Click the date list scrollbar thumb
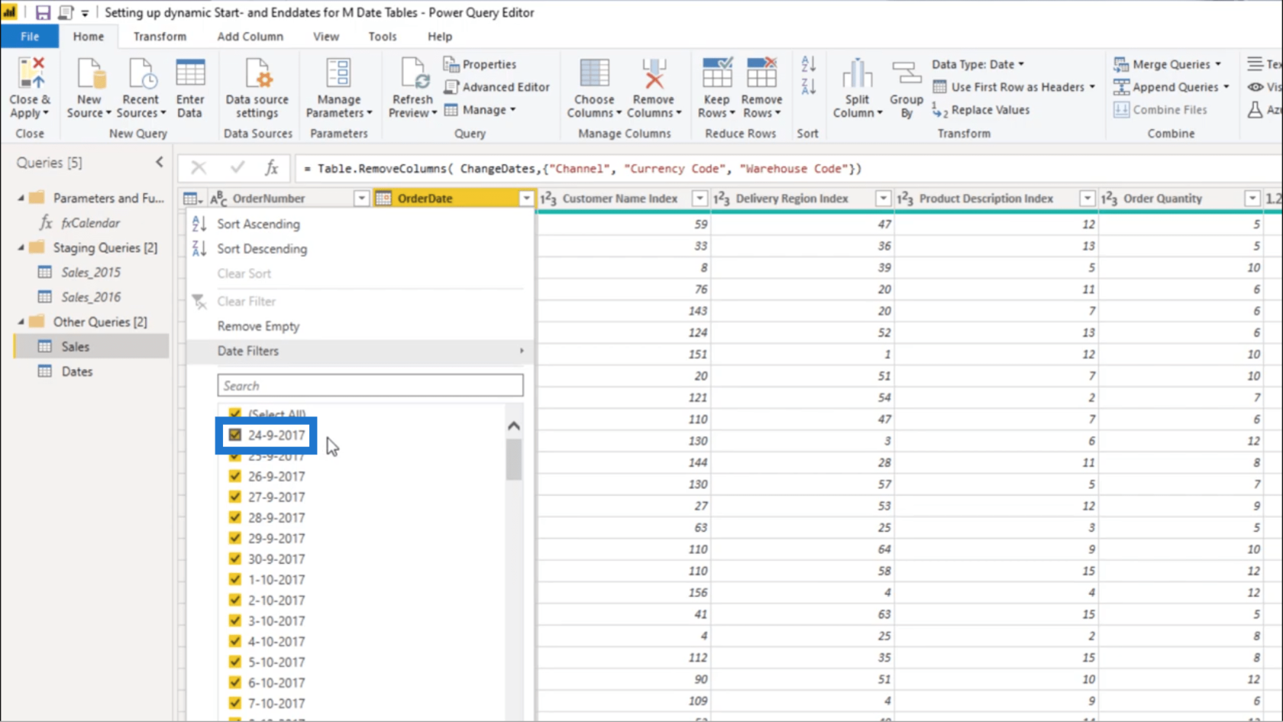This screenshot has width=1283, height=722. tap(514, 458)
